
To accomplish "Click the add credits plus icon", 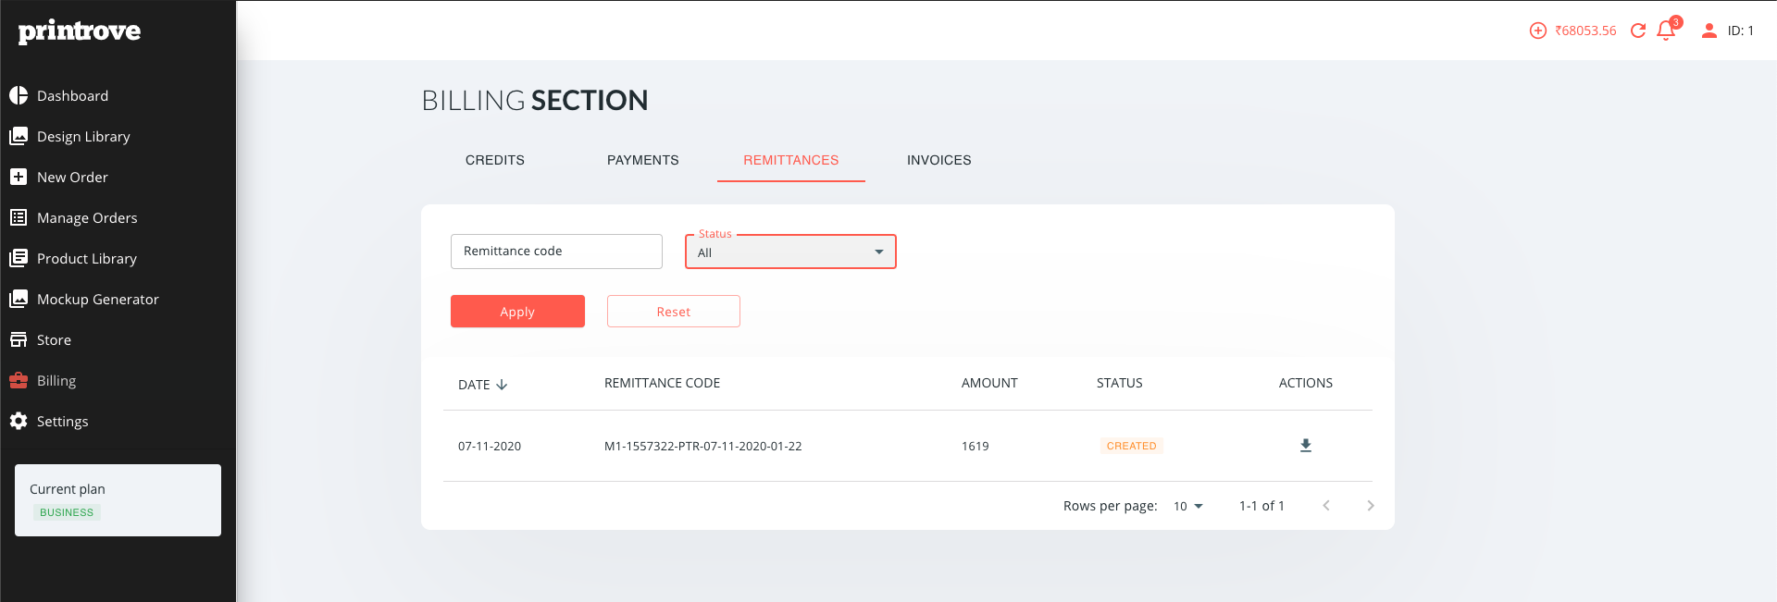I will 1537,31.
